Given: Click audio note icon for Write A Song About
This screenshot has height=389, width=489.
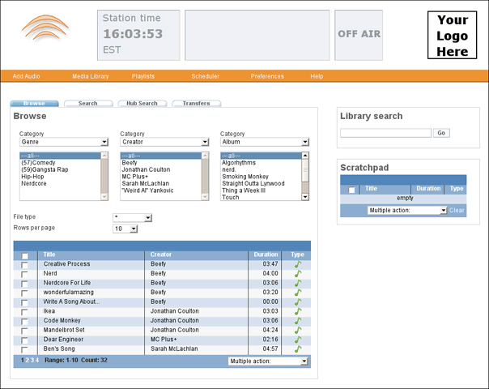Looking at the screenshot, I should pyautogui.click(x=298, y=302).
